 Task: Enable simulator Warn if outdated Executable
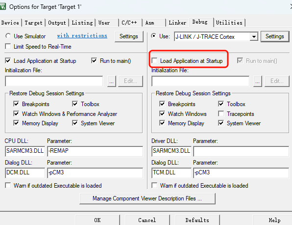pyautogui.click(x=8, y=185)
